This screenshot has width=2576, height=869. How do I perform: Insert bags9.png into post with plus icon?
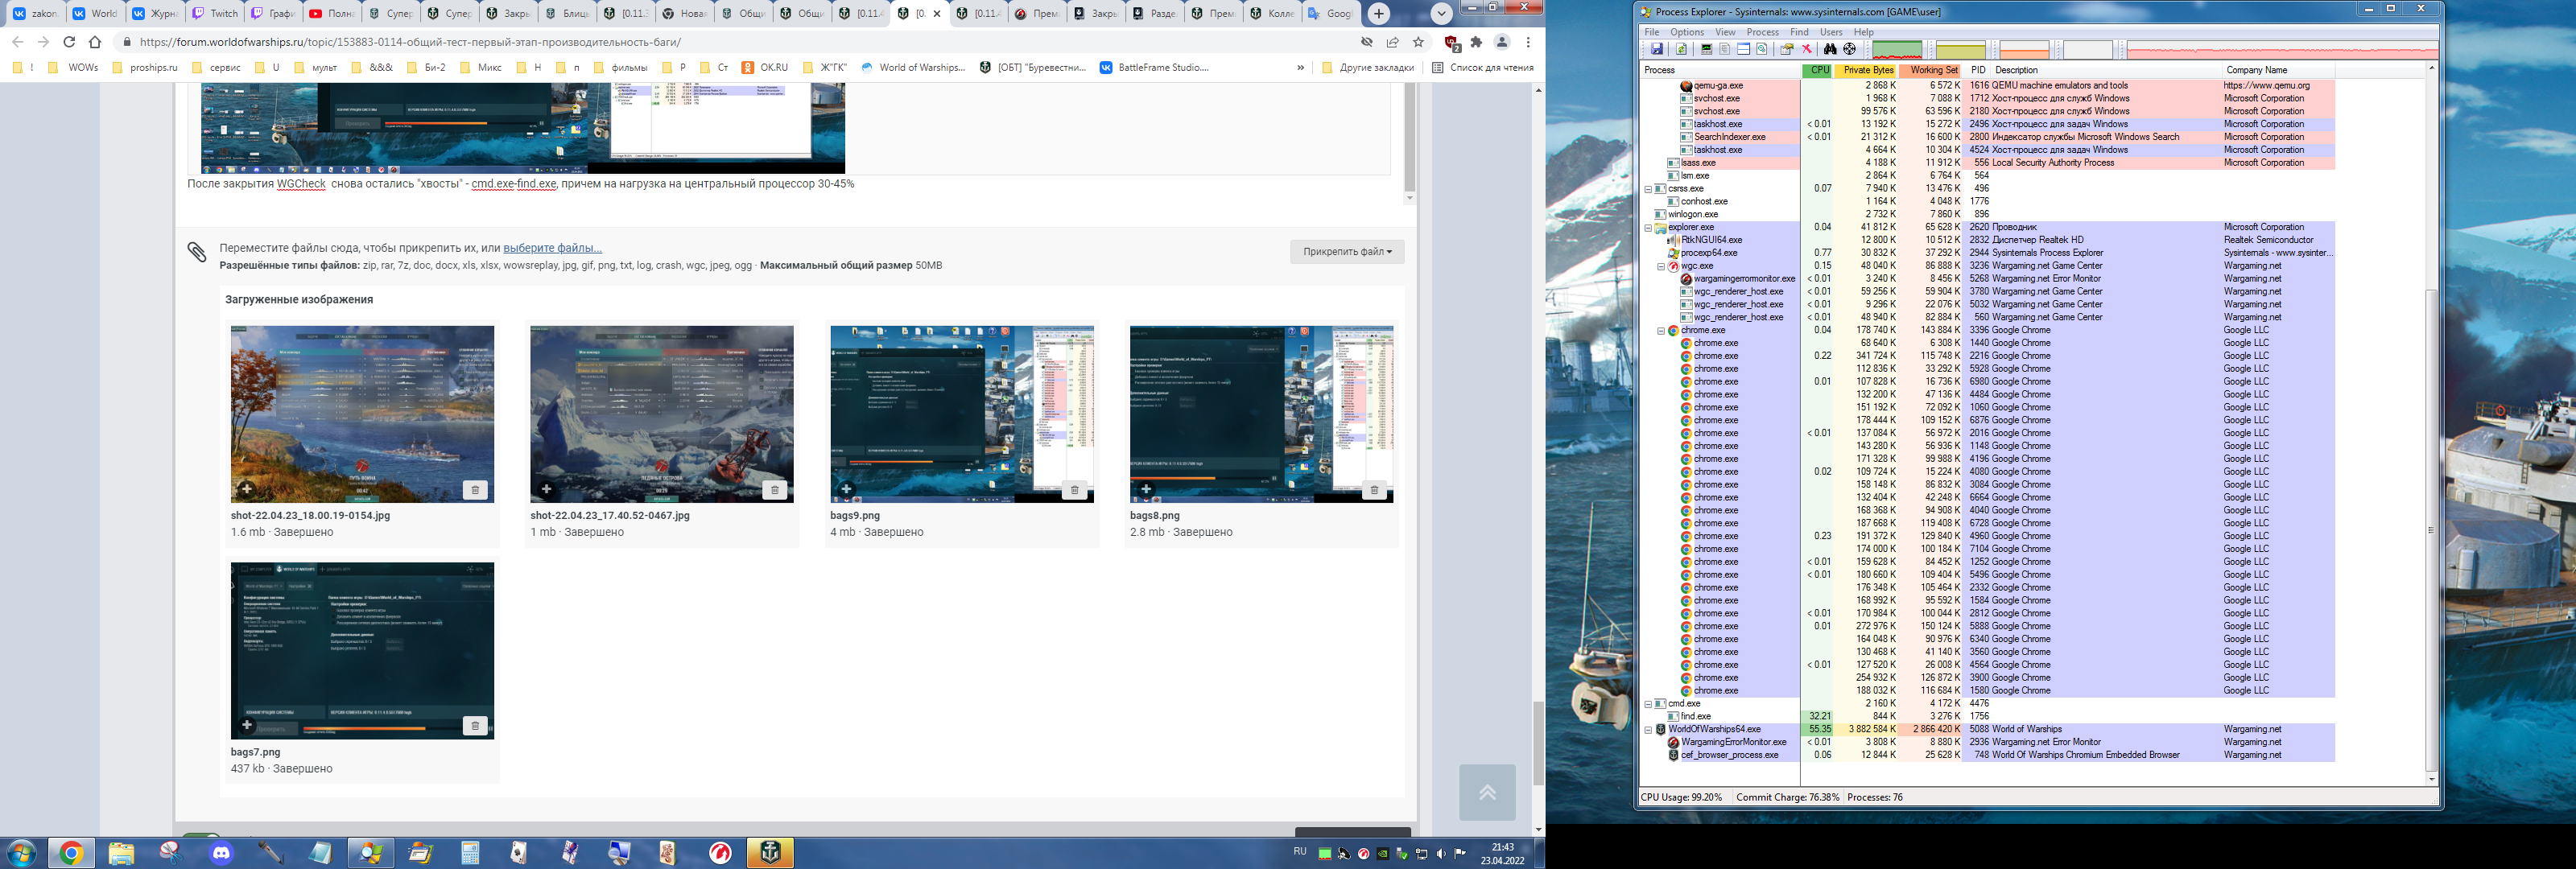click(x=846, y=489)
